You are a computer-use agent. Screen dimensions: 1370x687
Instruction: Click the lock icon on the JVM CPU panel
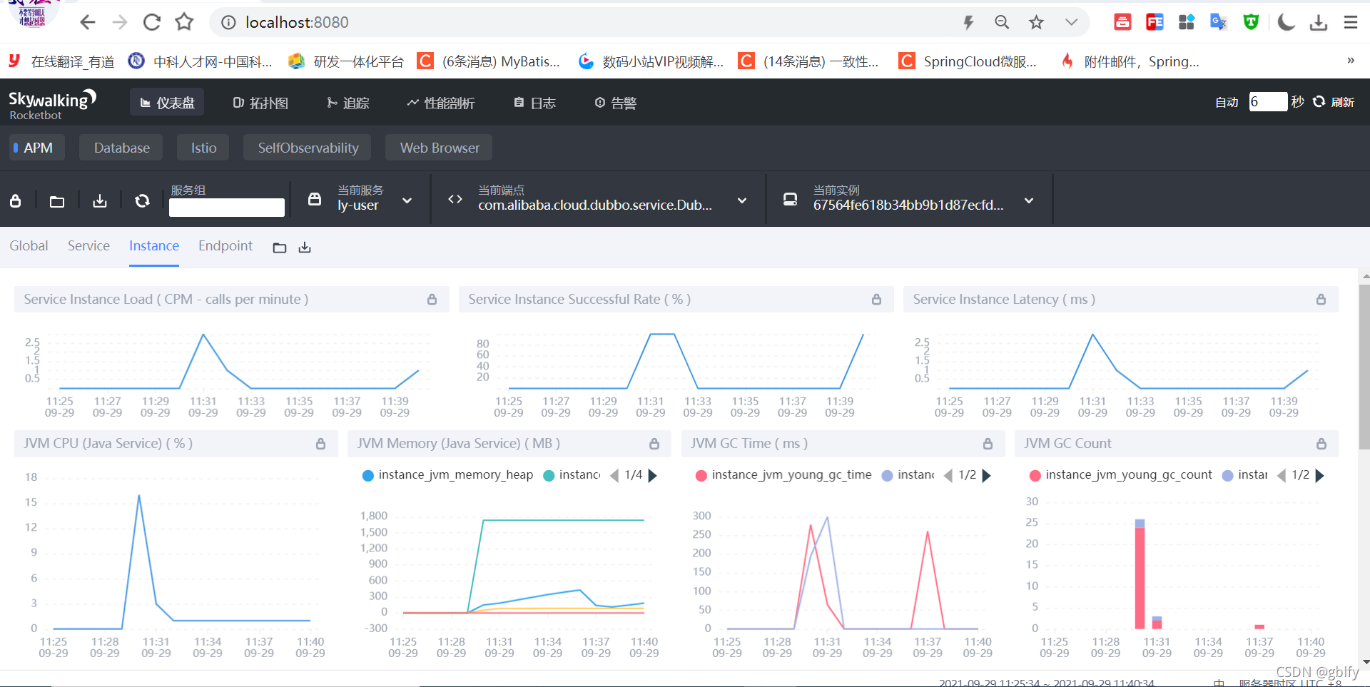(x=320, y=444)
